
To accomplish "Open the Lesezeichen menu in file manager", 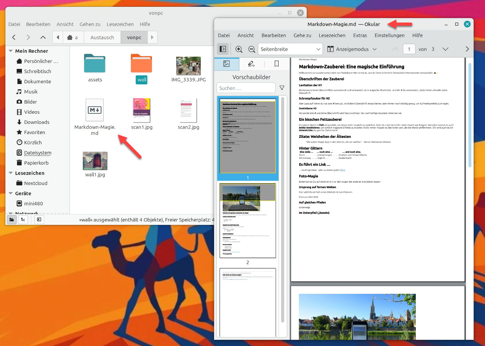I will [120, 24].
